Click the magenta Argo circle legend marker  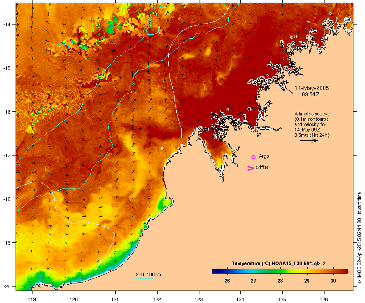(254, 157)
